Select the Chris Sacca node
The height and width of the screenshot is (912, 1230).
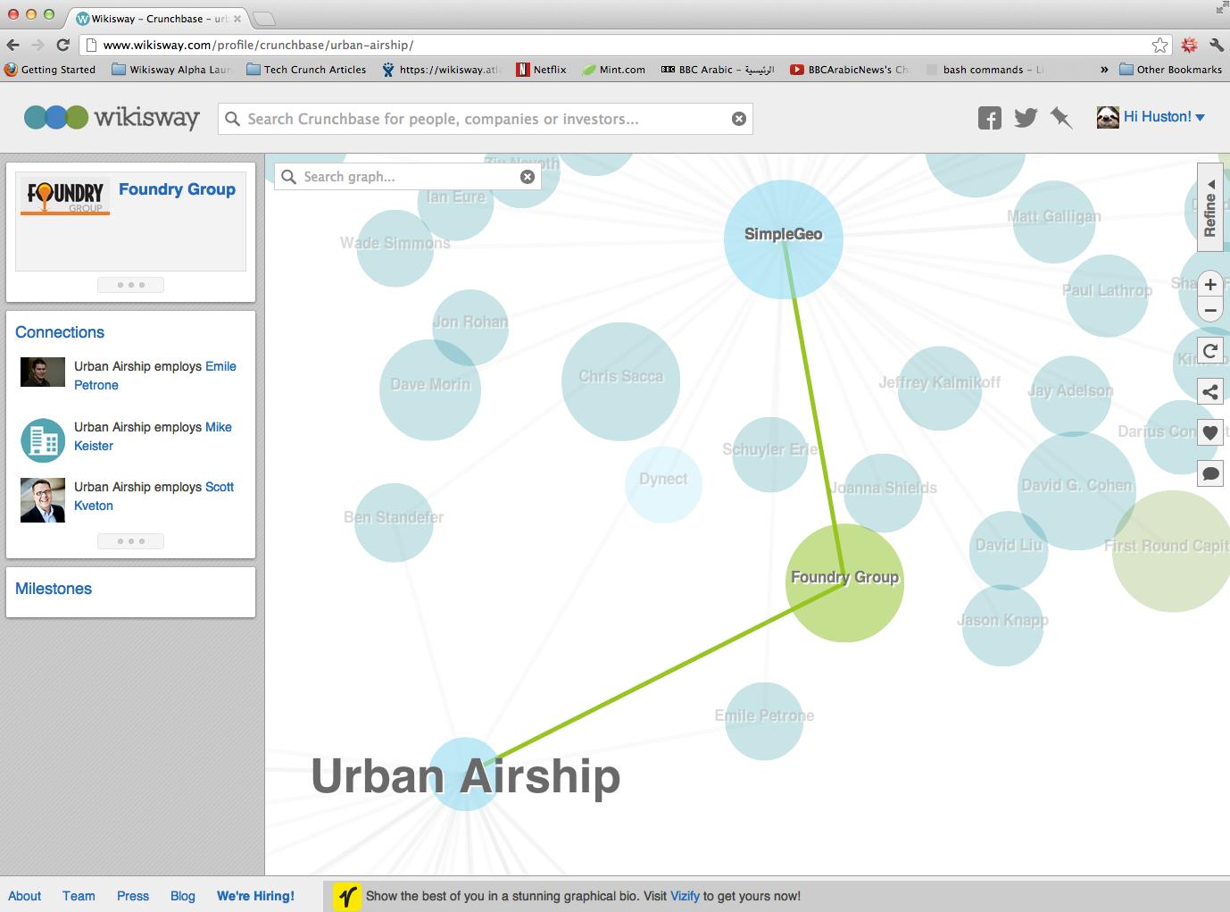(x=620, y=381)
